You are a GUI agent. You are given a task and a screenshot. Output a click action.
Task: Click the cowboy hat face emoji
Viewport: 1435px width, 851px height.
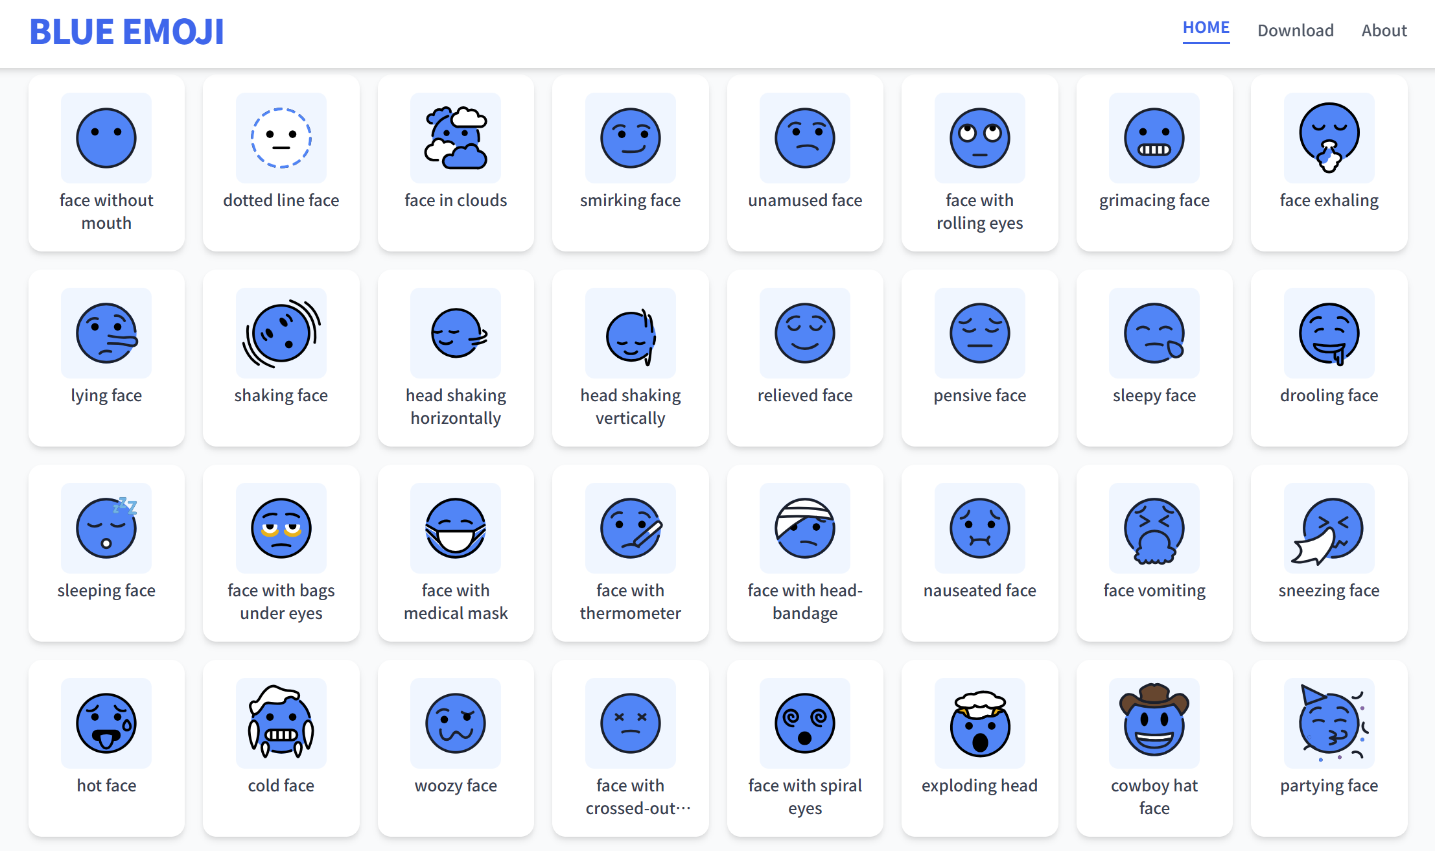tap(1154, 723)
